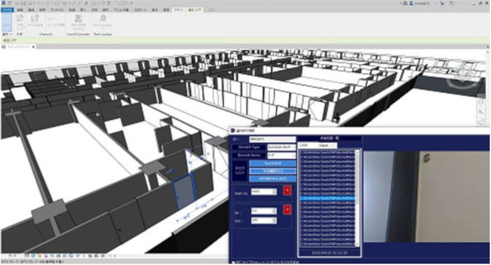Click the ParamCommander ribbon icon
Viewport: 491px width, 265px height.
point(79,22)
